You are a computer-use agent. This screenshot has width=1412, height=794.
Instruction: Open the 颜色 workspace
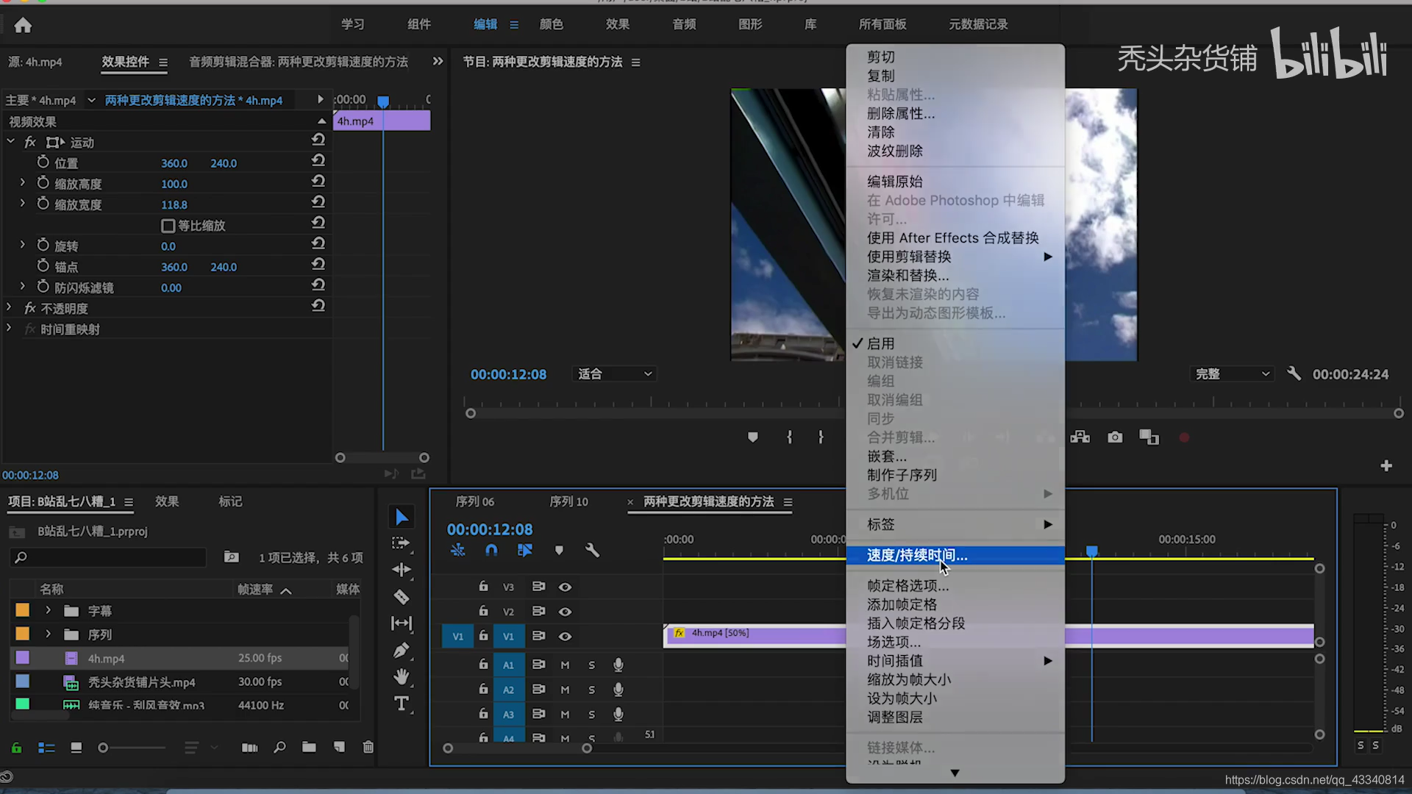click(x=551, y=24)
